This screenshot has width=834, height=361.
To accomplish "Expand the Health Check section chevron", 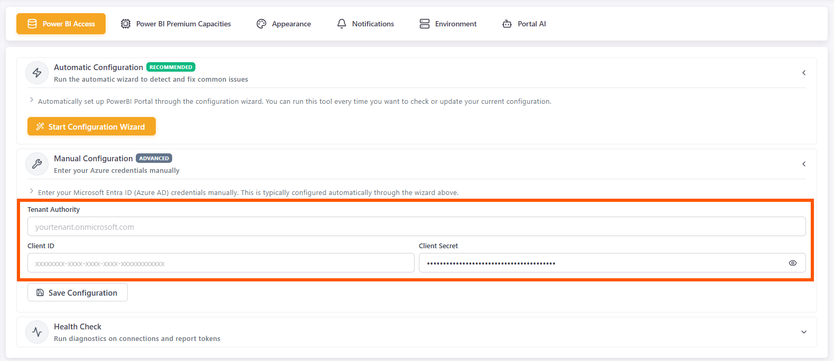I will [804, 332].
